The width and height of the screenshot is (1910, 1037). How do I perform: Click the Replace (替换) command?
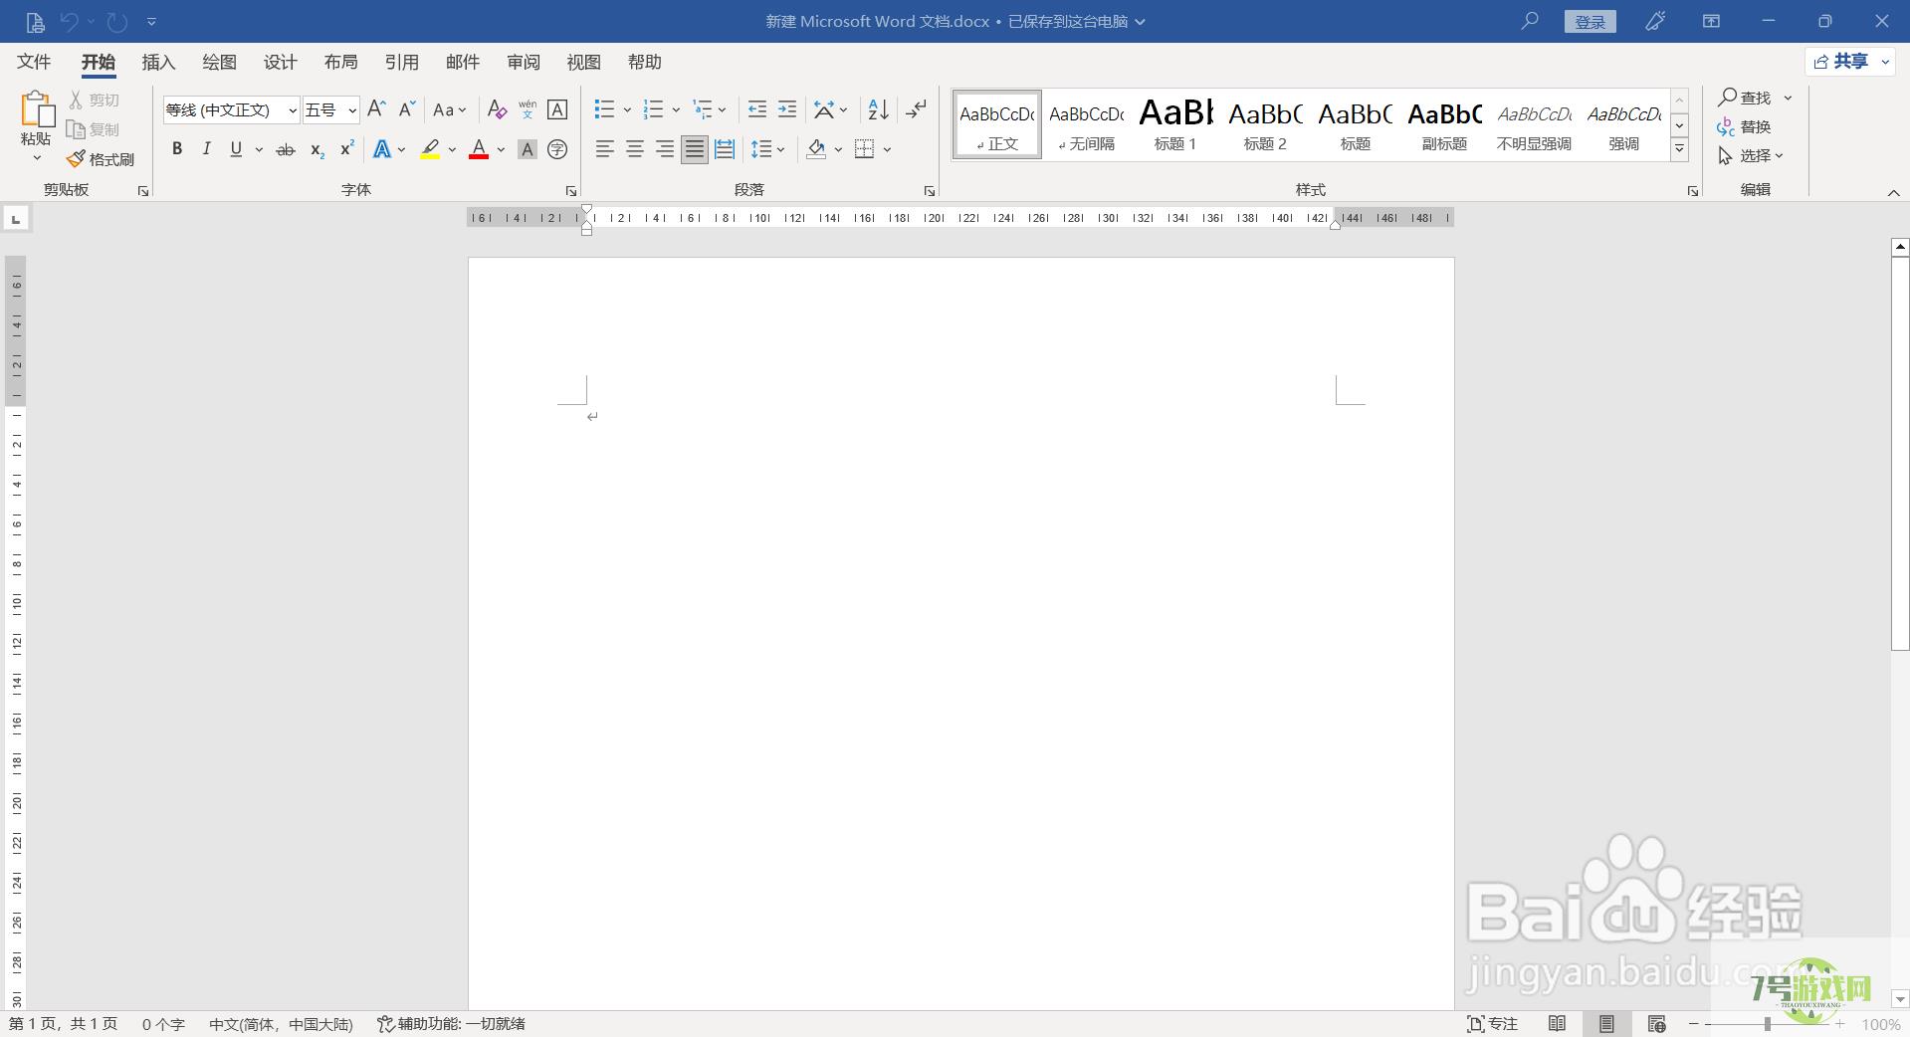[1744, 126]
